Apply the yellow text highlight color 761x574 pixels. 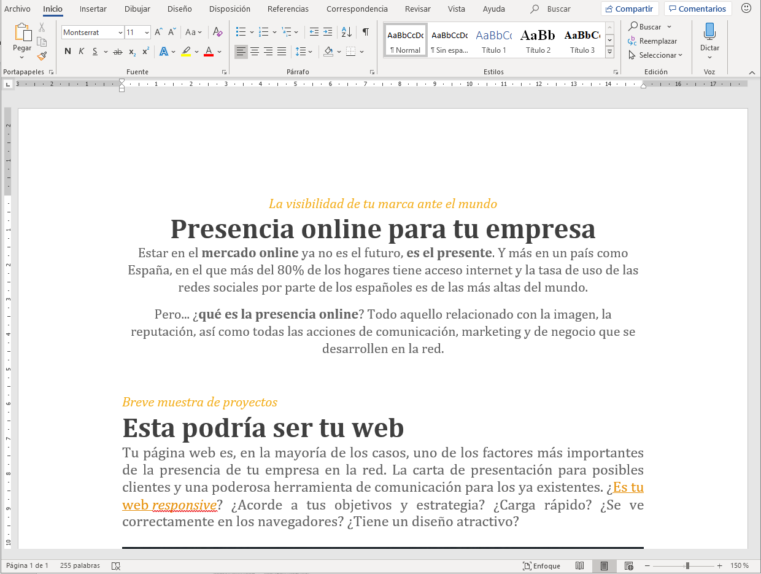click(187, 52)
